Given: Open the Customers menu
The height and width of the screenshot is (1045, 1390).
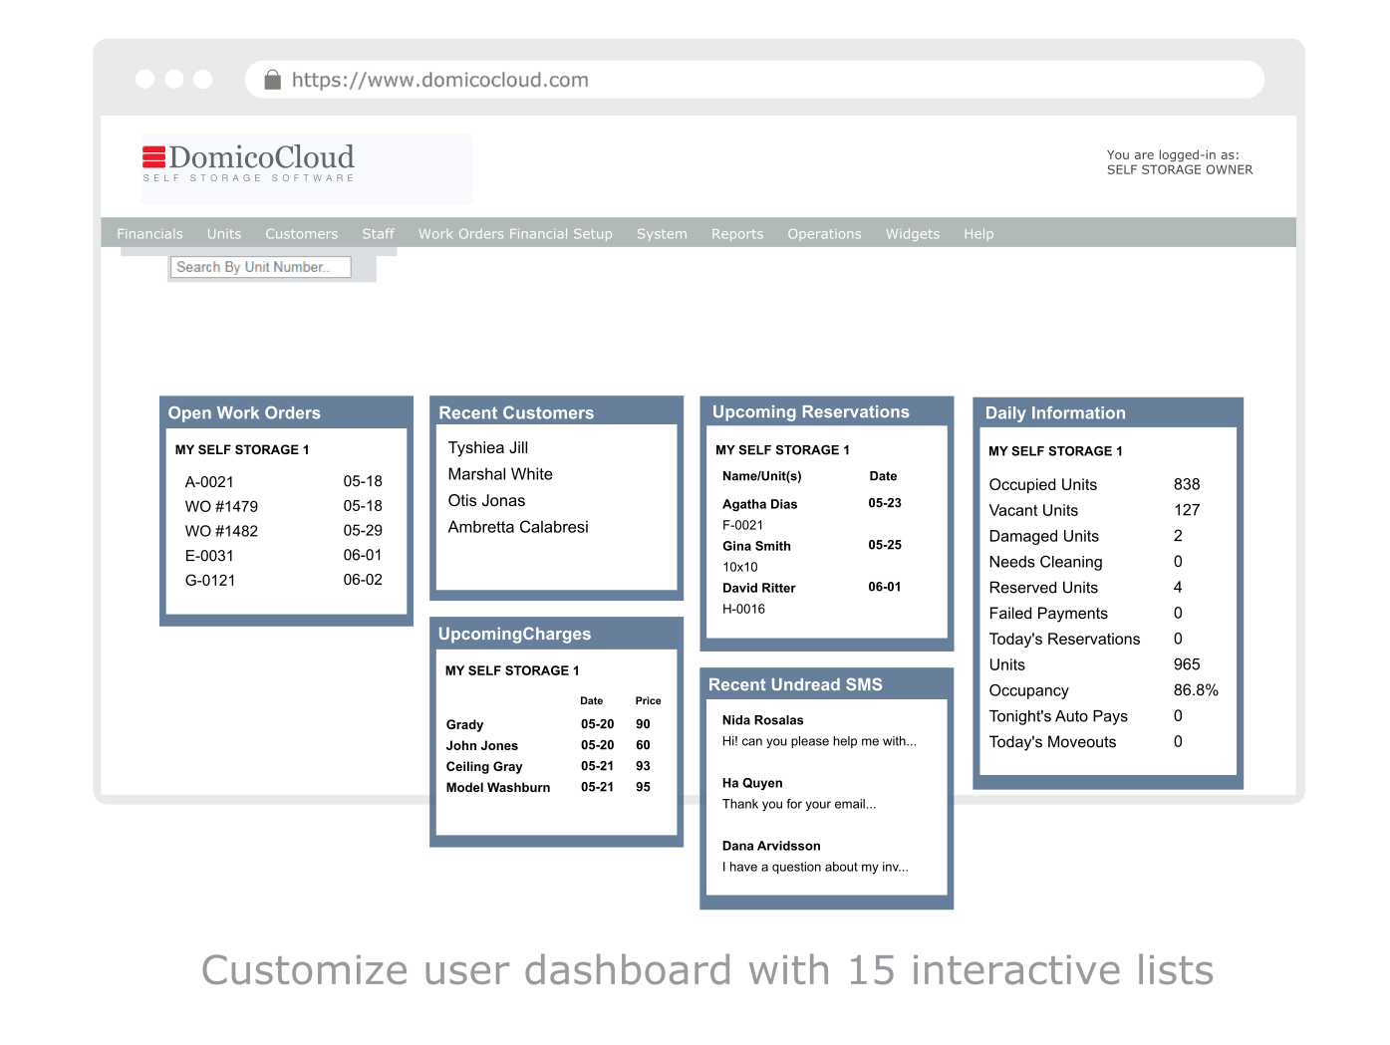Looking at the screenshot, I should 301,233.
